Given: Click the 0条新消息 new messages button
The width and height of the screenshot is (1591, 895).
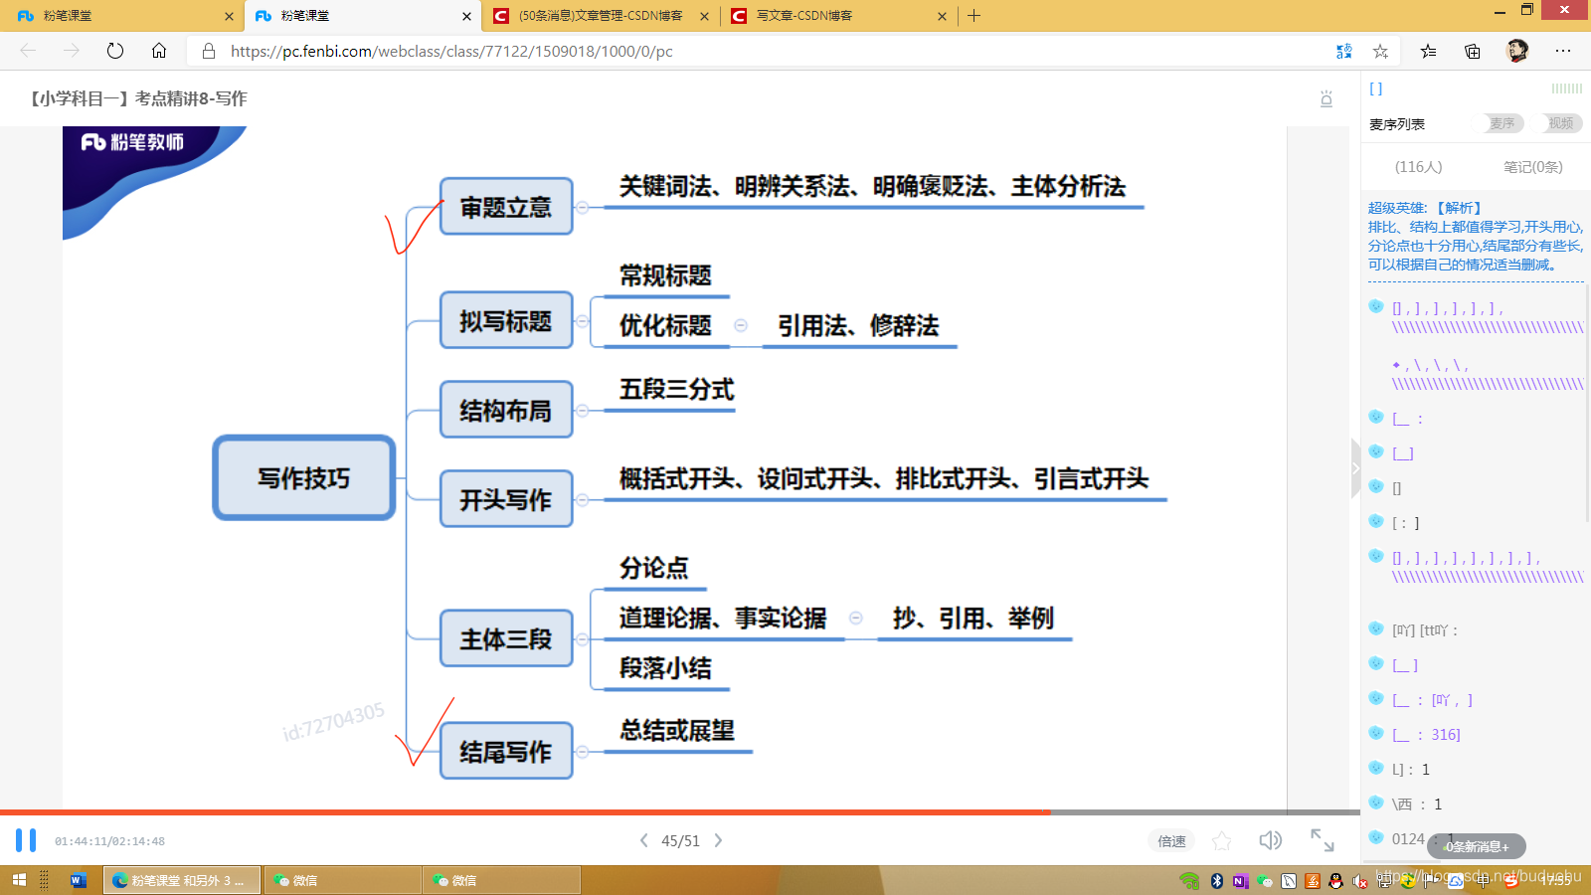Looking at the screenshot, I should [x=1477, y=846].
